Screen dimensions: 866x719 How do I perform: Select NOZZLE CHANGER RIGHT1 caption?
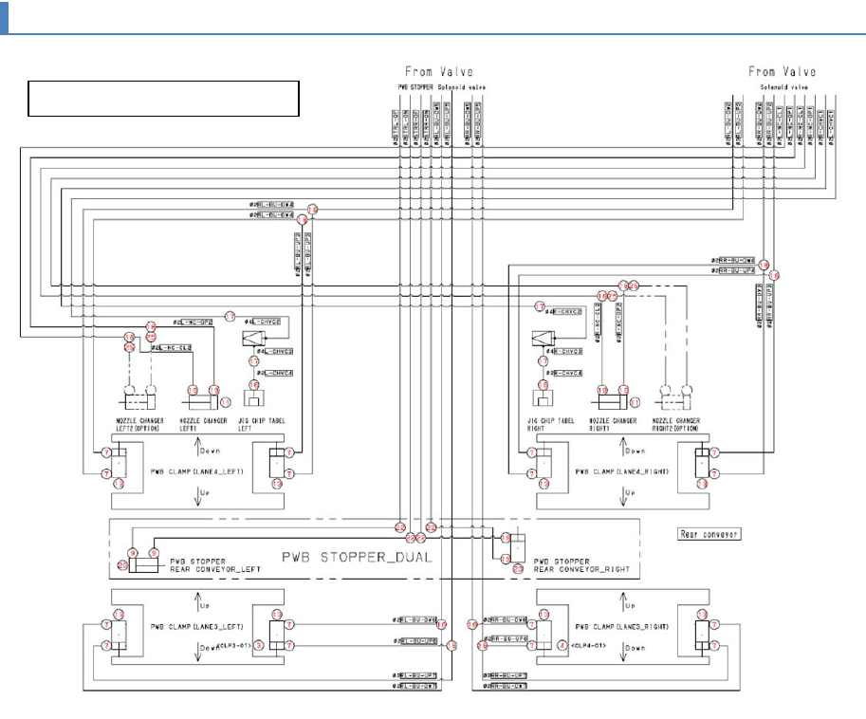(613, 425)
